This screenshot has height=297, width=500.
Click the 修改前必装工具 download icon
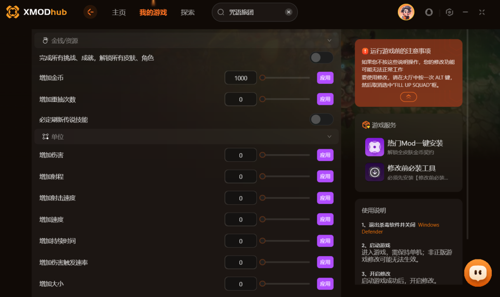(x=375, y=172)
